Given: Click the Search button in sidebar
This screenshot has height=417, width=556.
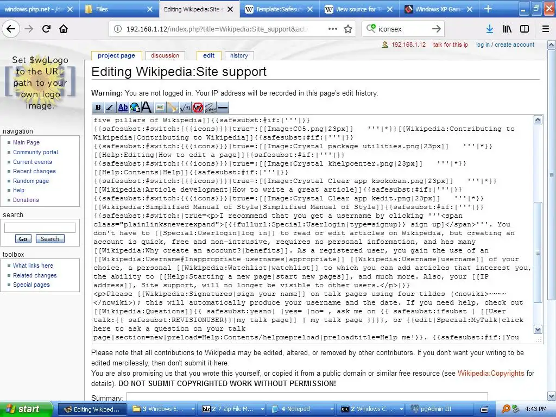Looking at the screenshot, I should (x=49, y=239).
